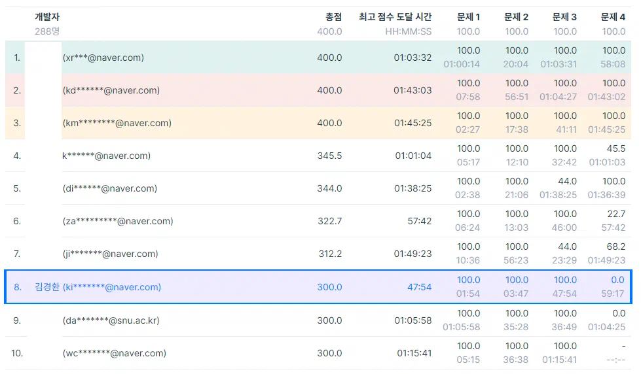Image resolution: width=641 pixels, height=374 pixels.
Task: Click best time 01:03:32
Action: tap(412, 58)
